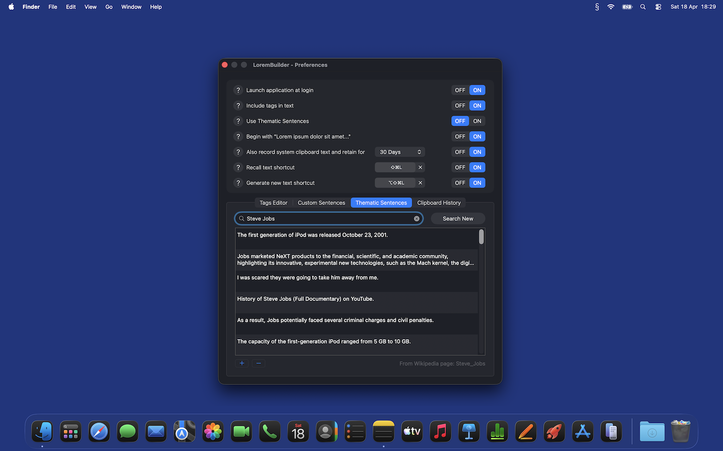The height and width of the screenshot is (451, 723).
Task: Remove a sentence using the minus icon
Action: point(259,363)
